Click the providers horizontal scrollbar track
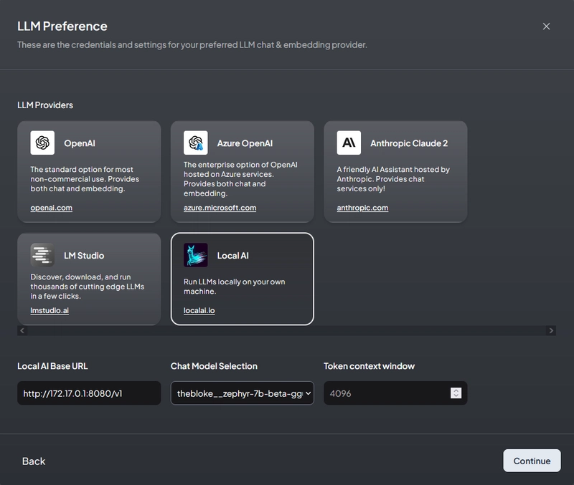574x485 pixels. tap(286, 330)
